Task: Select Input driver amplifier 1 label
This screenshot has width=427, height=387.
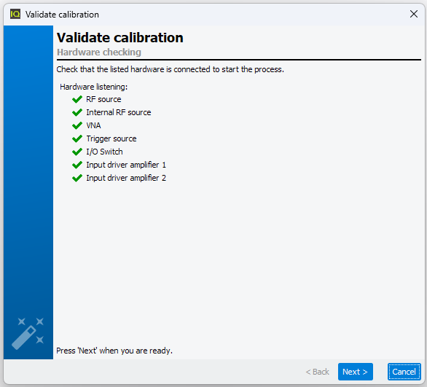Action: click(126, 165)
